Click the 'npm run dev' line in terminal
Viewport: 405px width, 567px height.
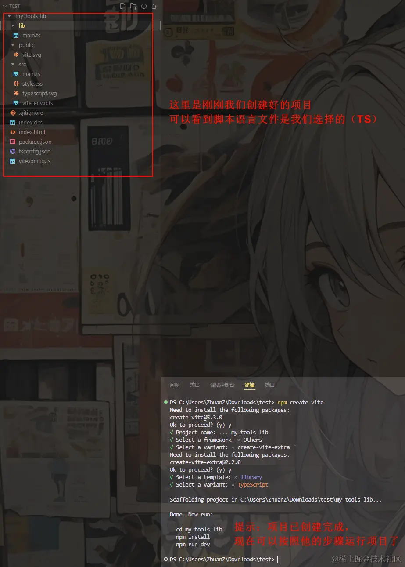click(x=193, y=545)
